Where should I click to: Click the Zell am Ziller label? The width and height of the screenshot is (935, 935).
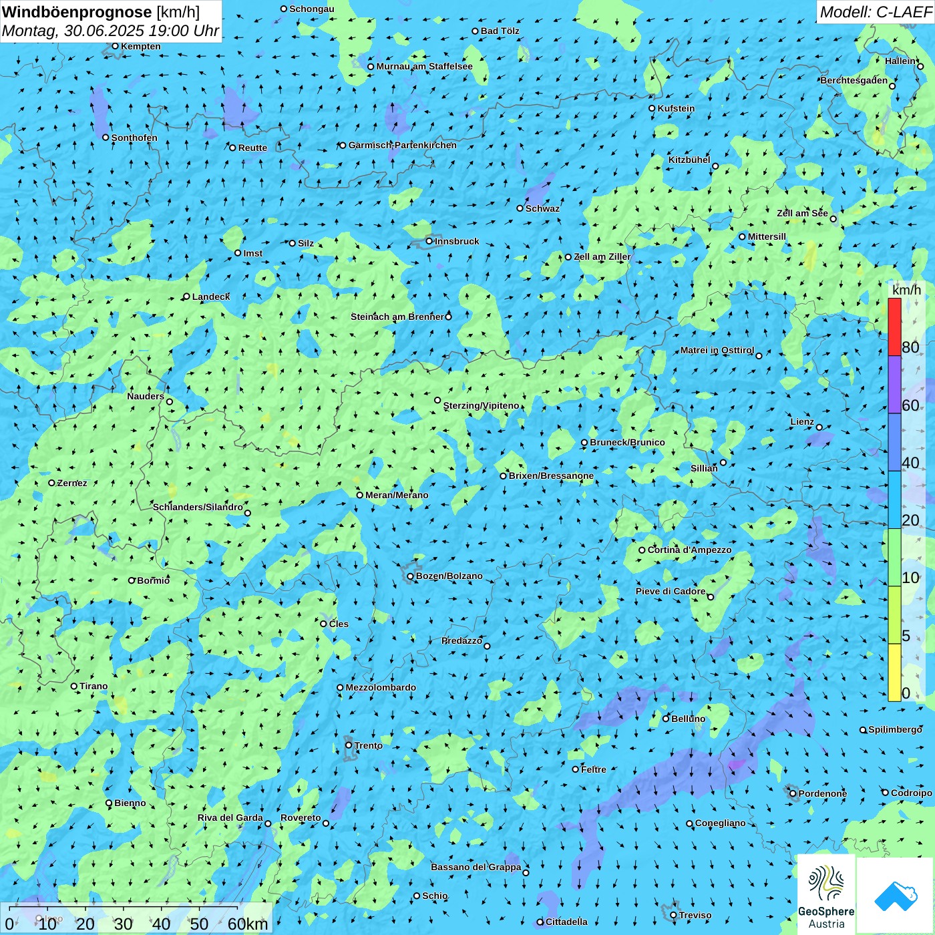[x=602, y=256]
